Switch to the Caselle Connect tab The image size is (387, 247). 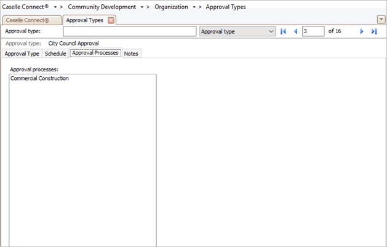pos(31,20)
